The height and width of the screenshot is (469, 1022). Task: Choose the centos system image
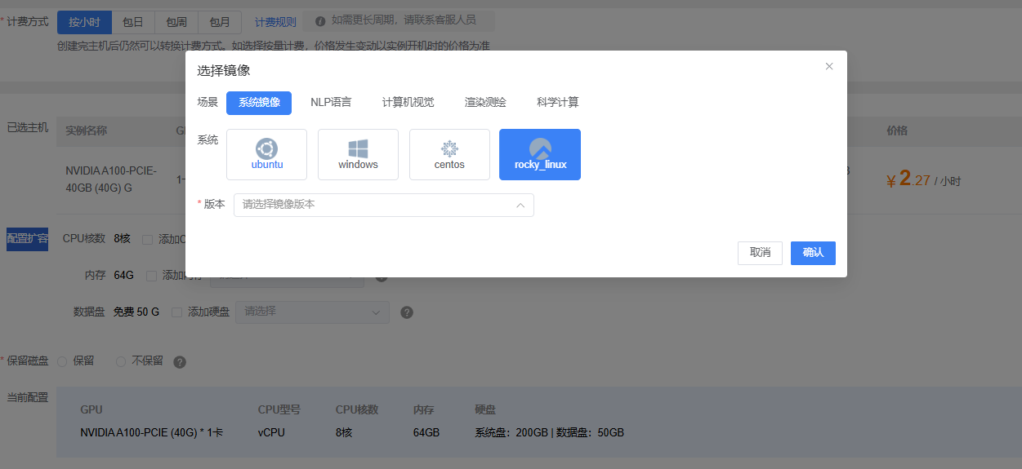[449, 154]
